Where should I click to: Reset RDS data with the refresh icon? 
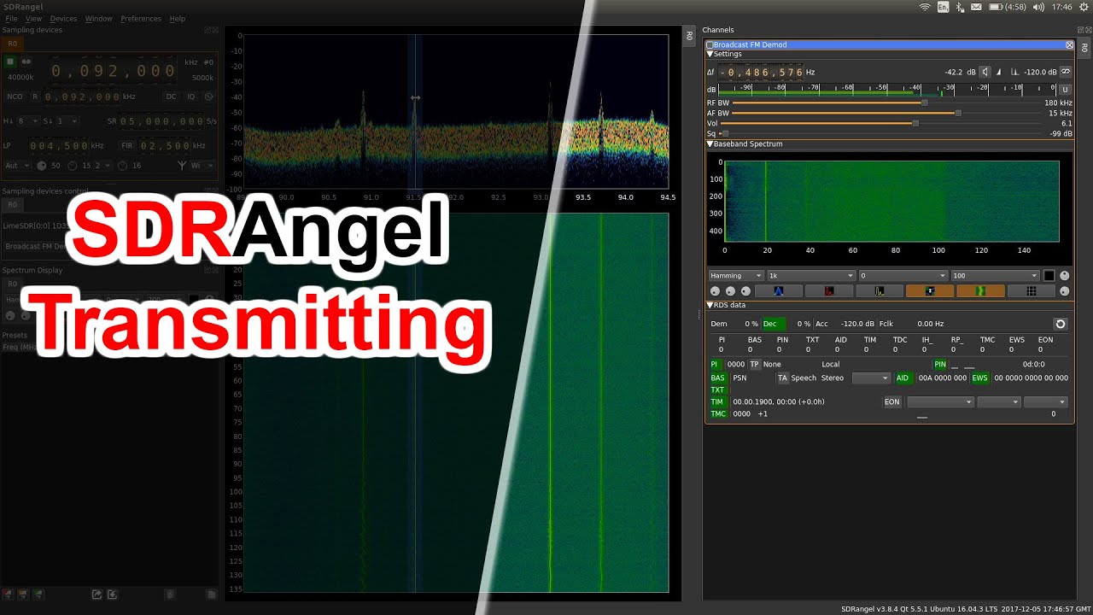pos(1060,324)
